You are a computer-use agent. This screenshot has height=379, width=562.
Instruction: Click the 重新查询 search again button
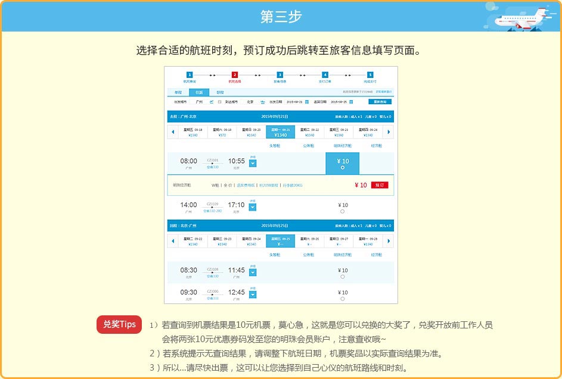(x=380, y=102)
